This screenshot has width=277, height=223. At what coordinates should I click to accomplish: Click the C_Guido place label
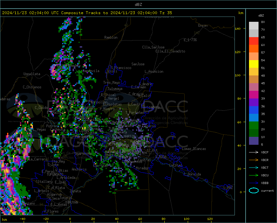(41, 108)
